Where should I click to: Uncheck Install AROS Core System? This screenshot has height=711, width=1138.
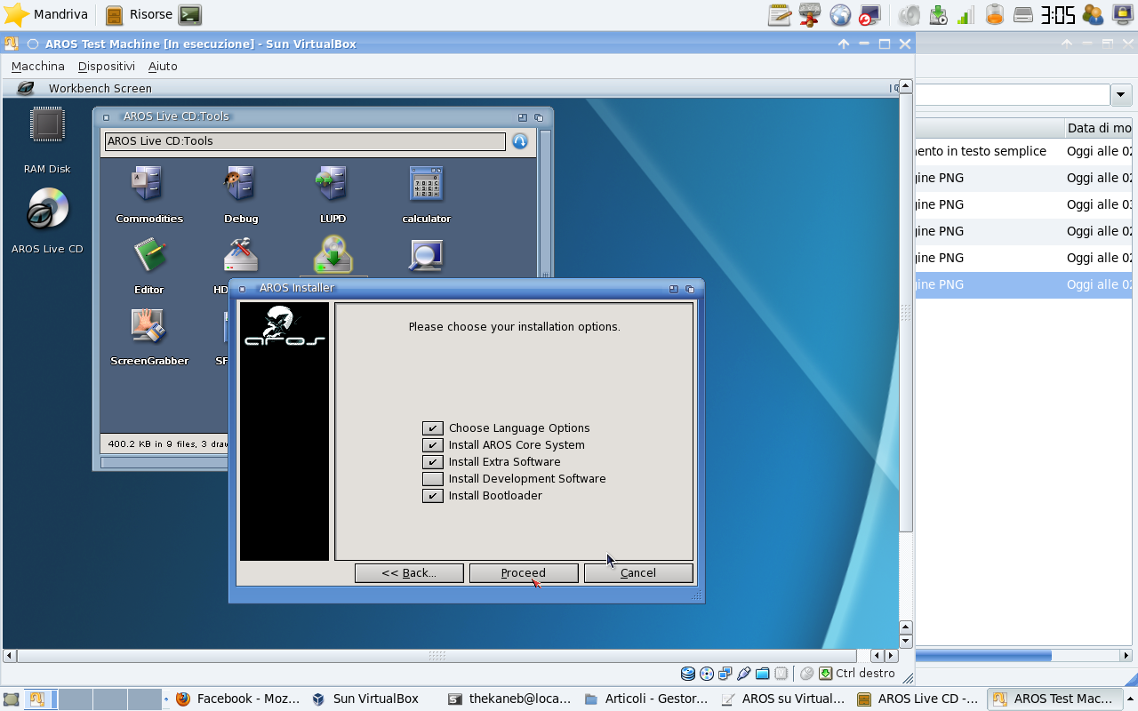(x=432, y=445)
